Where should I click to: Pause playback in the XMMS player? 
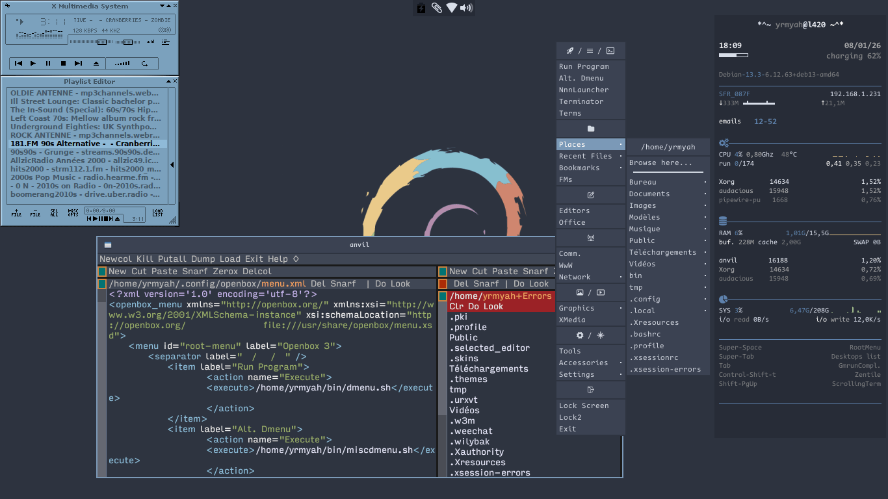(48, 63)
